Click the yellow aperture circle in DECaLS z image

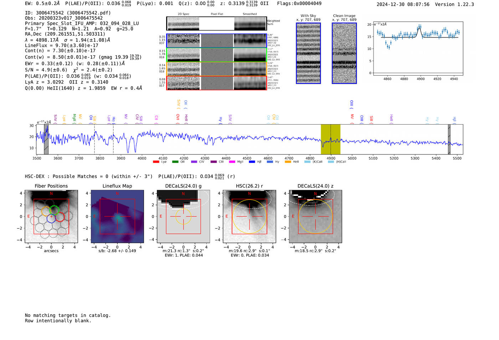point(315,216)
